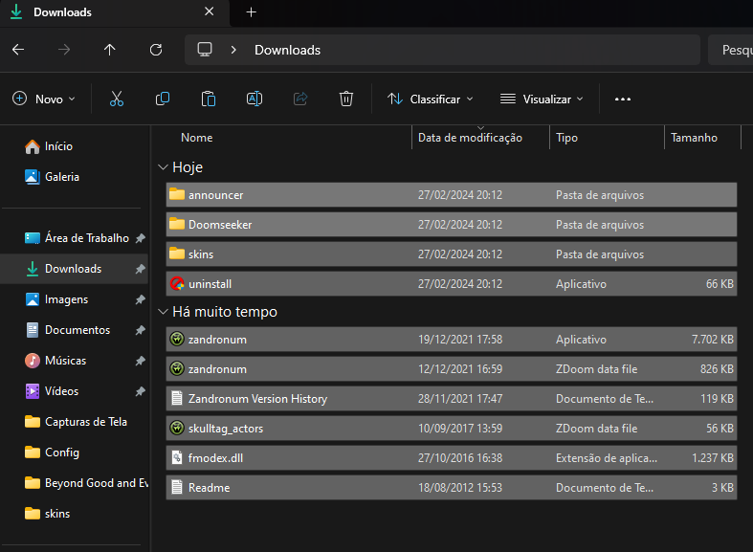This screenshot has width=753, height=552.
Task: Click the Pesquisar search field
Action: (x=730, y=50)
